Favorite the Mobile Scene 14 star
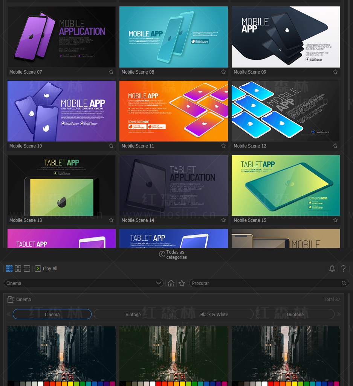This screenshot has width=353, height=386. tap(223, 220)
